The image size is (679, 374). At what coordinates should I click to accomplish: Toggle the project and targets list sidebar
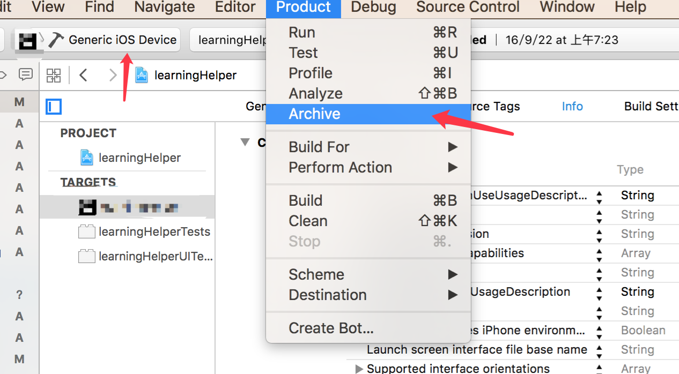click(54, 107)
